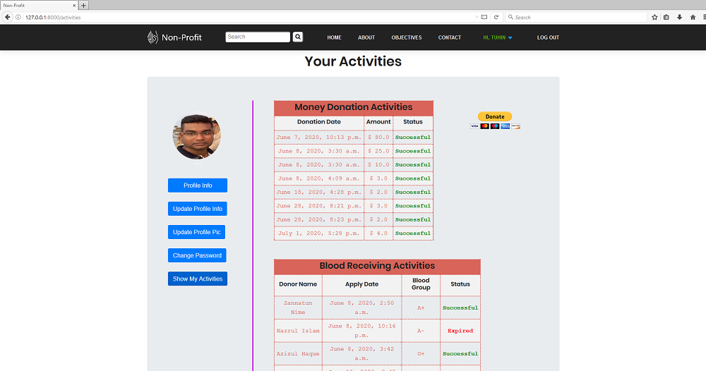The height and width of the screenshot is (371, 706).
Task: Select the June 18, 2020, 4:28 p.m. cell
Action: pyautogui.click(x=319, y=192)
